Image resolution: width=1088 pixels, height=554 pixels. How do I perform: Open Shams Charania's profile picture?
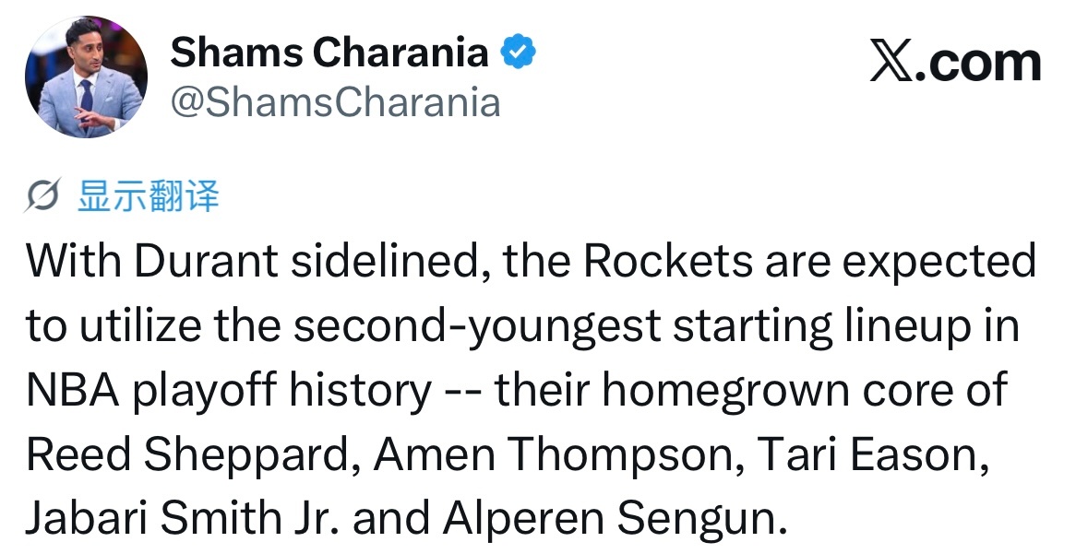point(86,77)
